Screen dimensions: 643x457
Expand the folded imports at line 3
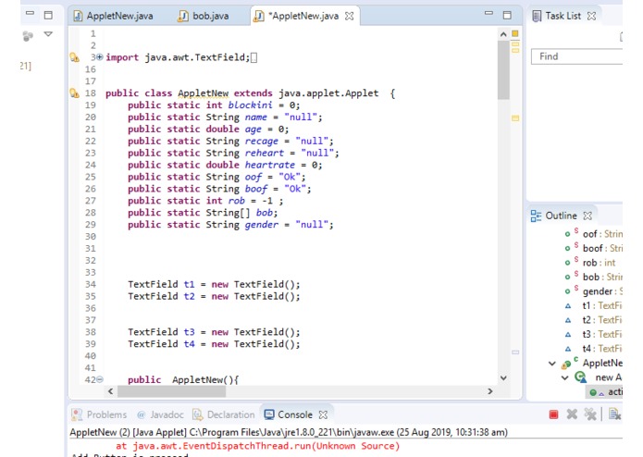click(100, 57)
